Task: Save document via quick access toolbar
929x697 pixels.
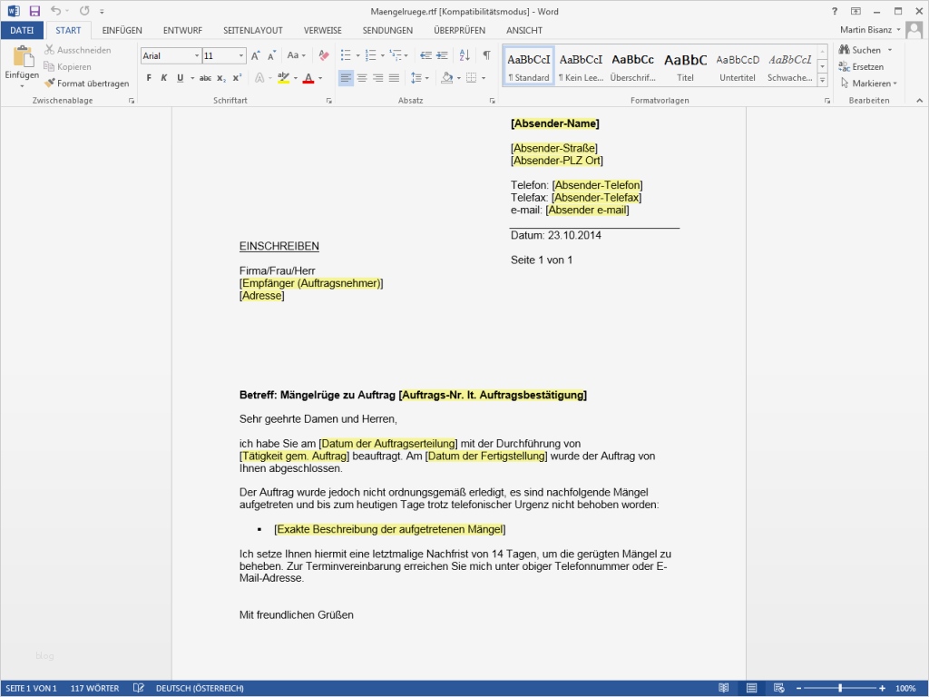Action: pyautogui.click(x=34, y=11)
